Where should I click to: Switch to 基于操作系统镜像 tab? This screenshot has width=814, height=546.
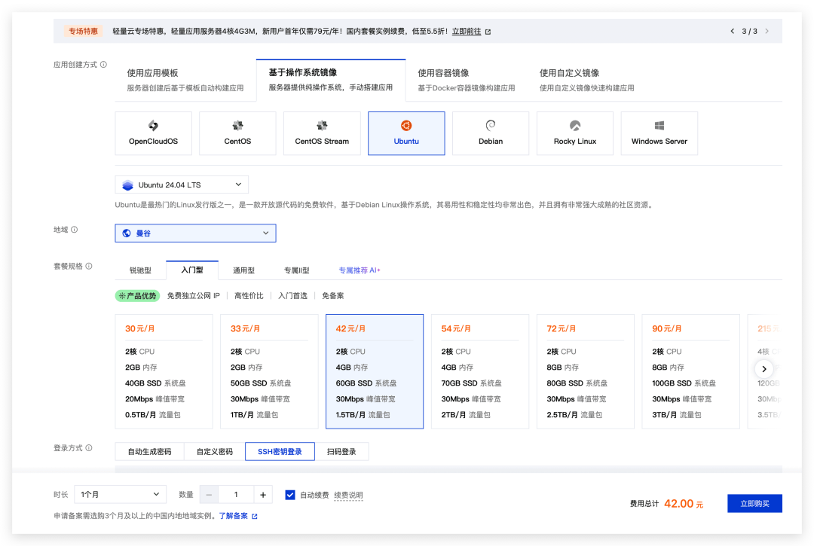pyautogui.click(x=331, y=80)
